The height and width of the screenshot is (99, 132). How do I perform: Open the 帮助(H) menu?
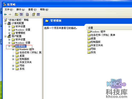pos(44,10)
